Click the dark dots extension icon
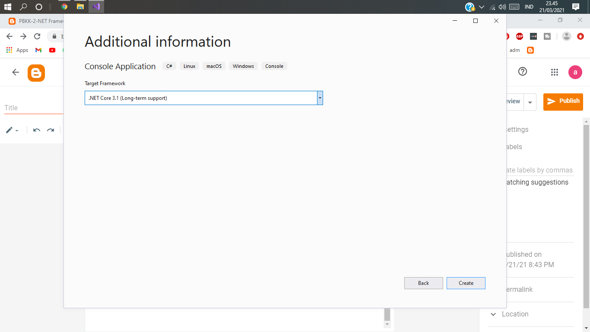The image size is (590, 332). tap(533, 36)
